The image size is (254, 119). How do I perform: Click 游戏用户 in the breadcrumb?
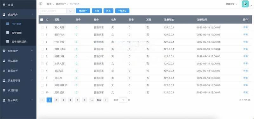point(61,4)
